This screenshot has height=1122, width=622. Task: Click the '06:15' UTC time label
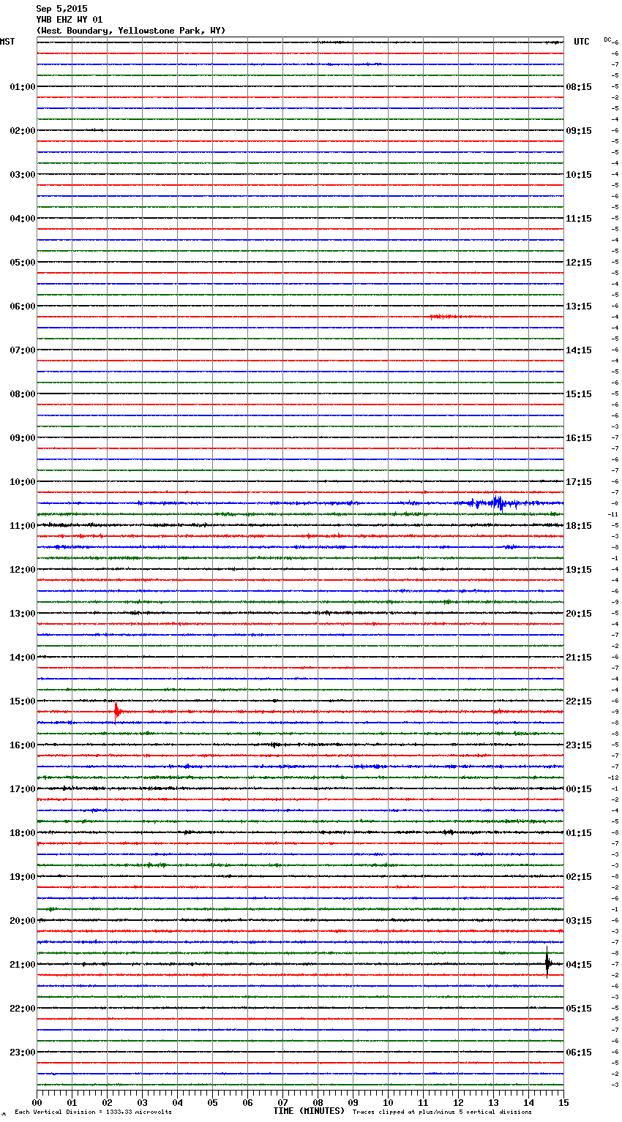click(x=579, y=1052)
